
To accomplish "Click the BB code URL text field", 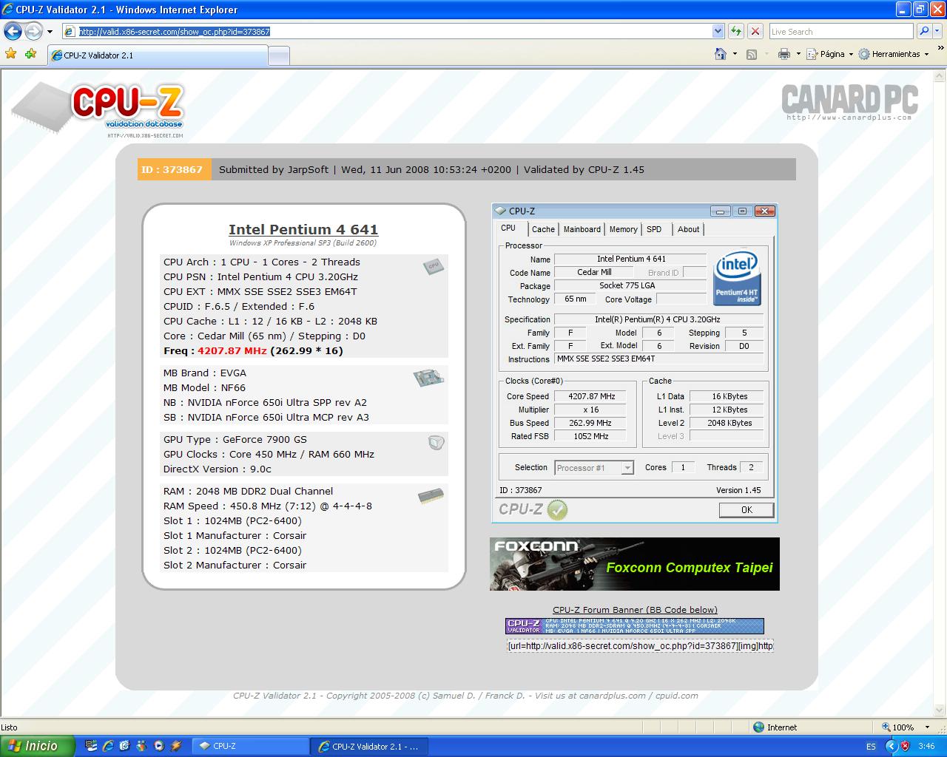I will 640,645.
